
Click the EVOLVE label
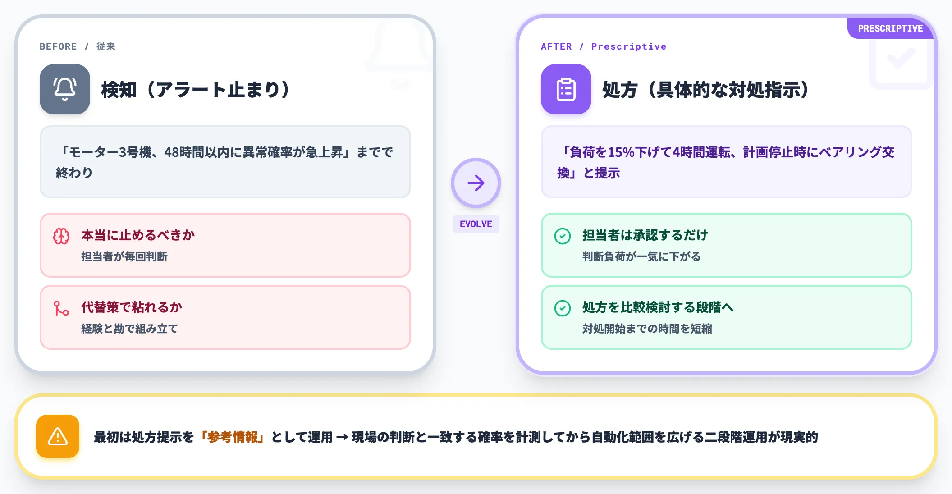coord(476,224)
